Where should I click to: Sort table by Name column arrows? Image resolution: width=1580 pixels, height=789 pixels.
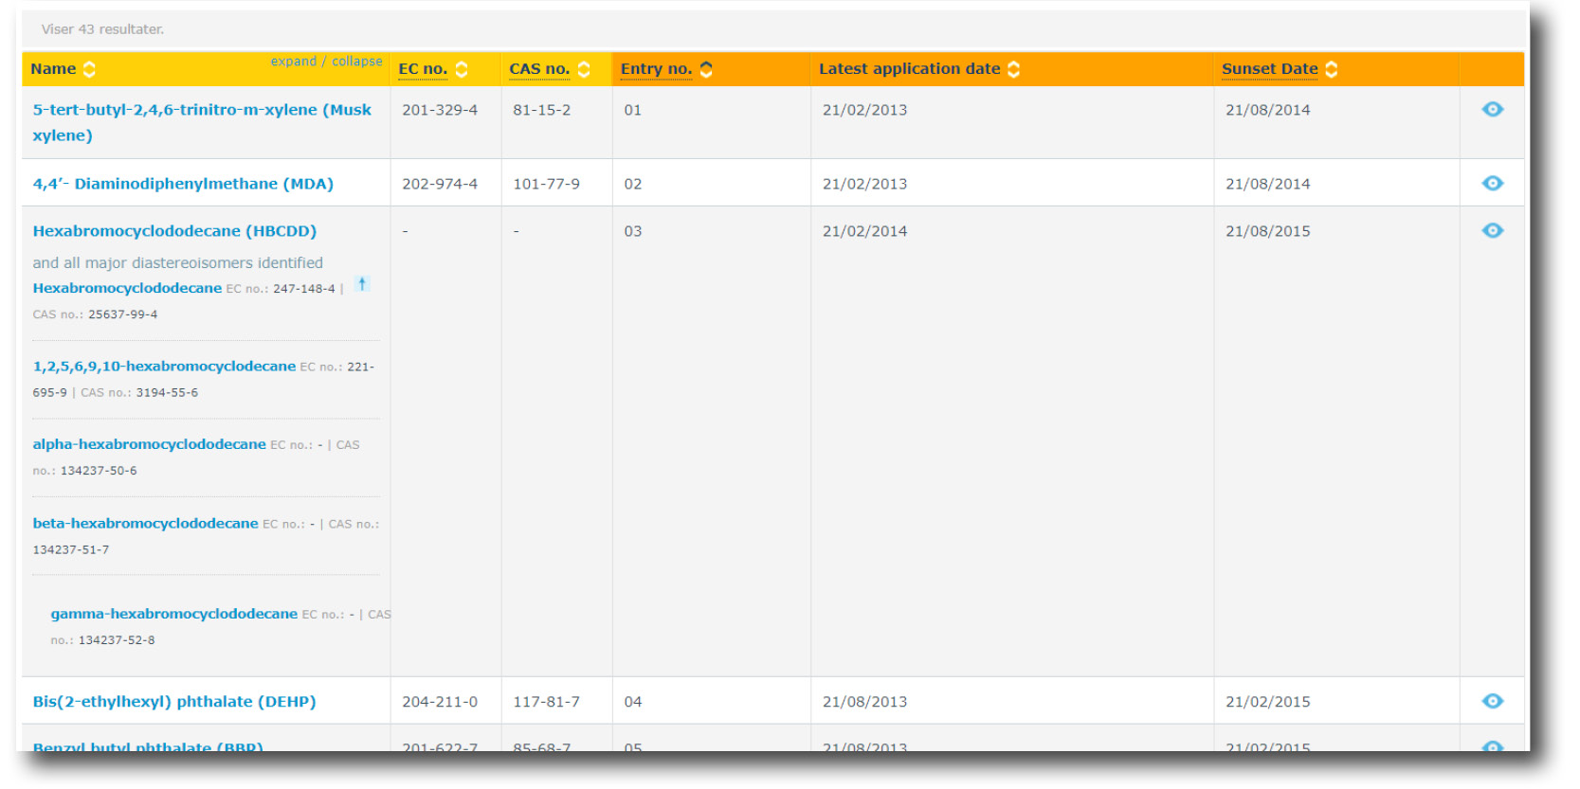[x=89, y=69]
